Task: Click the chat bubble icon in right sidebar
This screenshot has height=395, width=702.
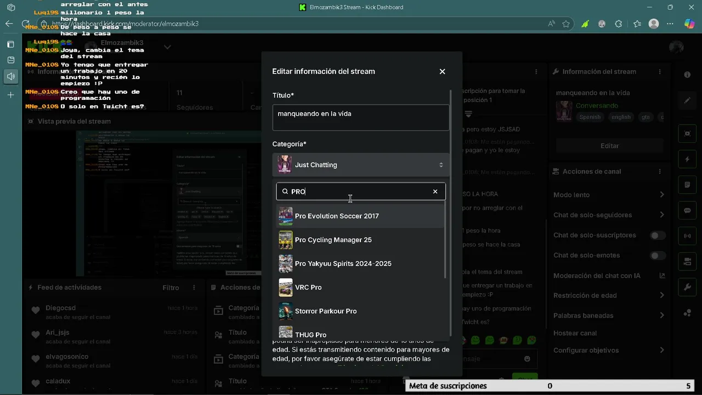Action: [687, 211]
